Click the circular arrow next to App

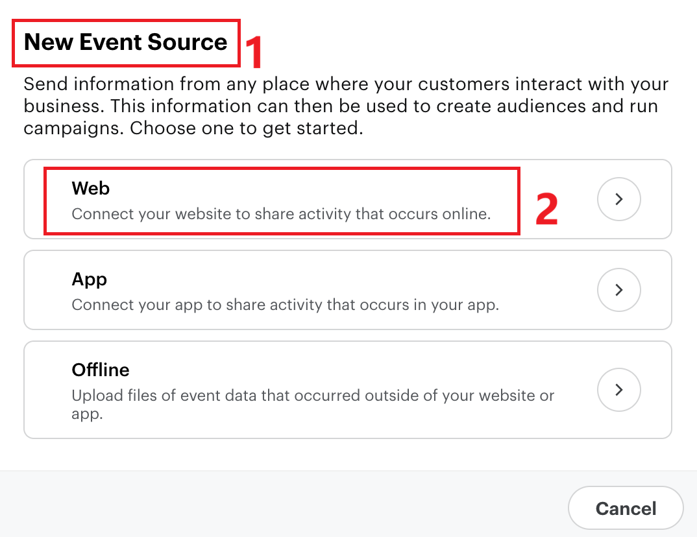coord(618,289)
